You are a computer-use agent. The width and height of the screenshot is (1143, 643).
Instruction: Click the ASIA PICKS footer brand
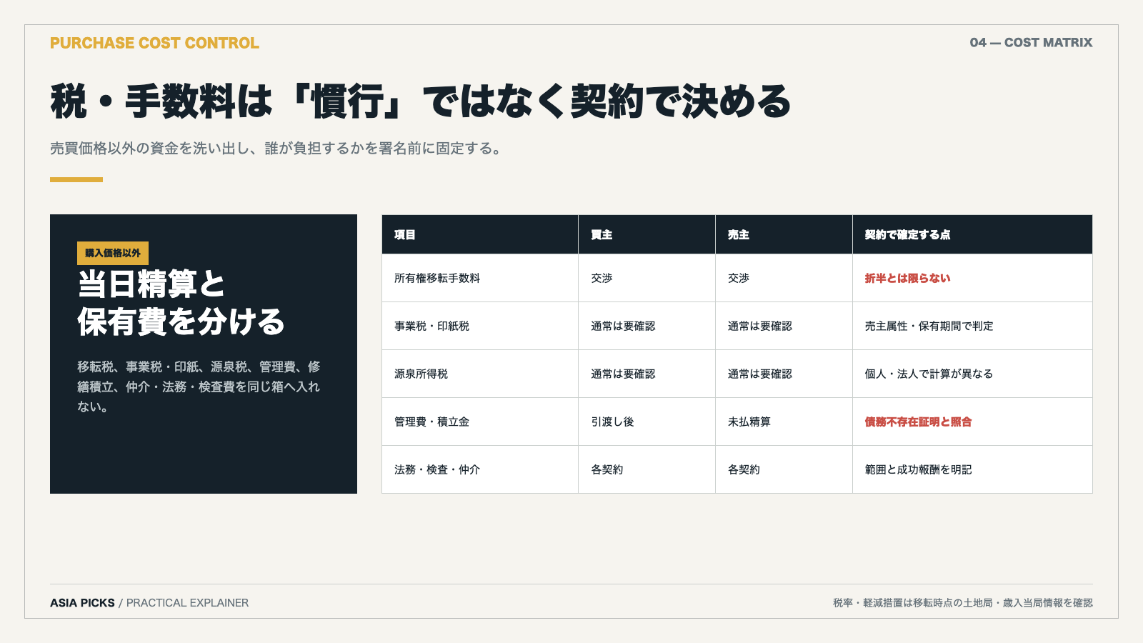click(82, 603)
